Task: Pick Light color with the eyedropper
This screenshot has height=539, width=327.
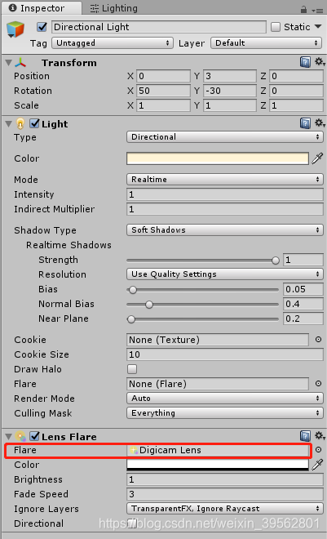Action: click(x=317, y=158)
